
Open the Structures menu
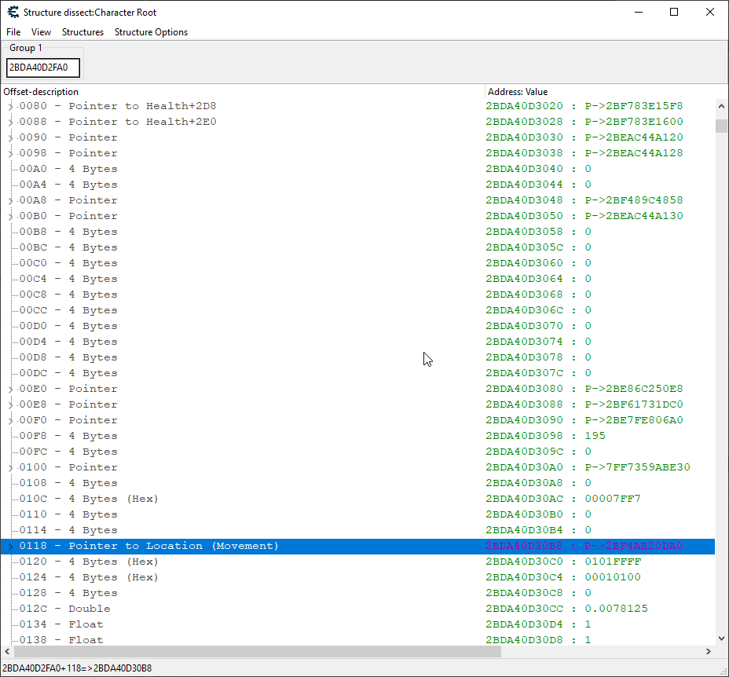click(82, 32)
